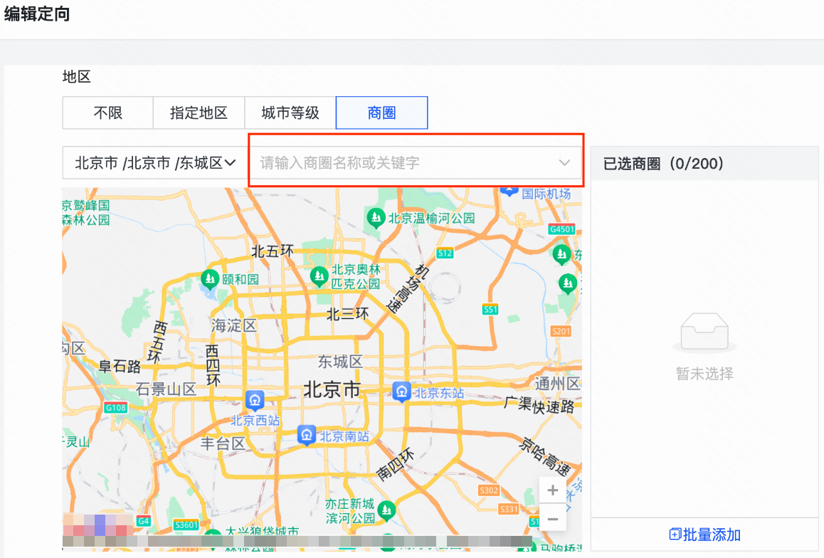Click the empty tray icon under 已选商圈
This screenshot has width=824, height=558.
point(704,332)
